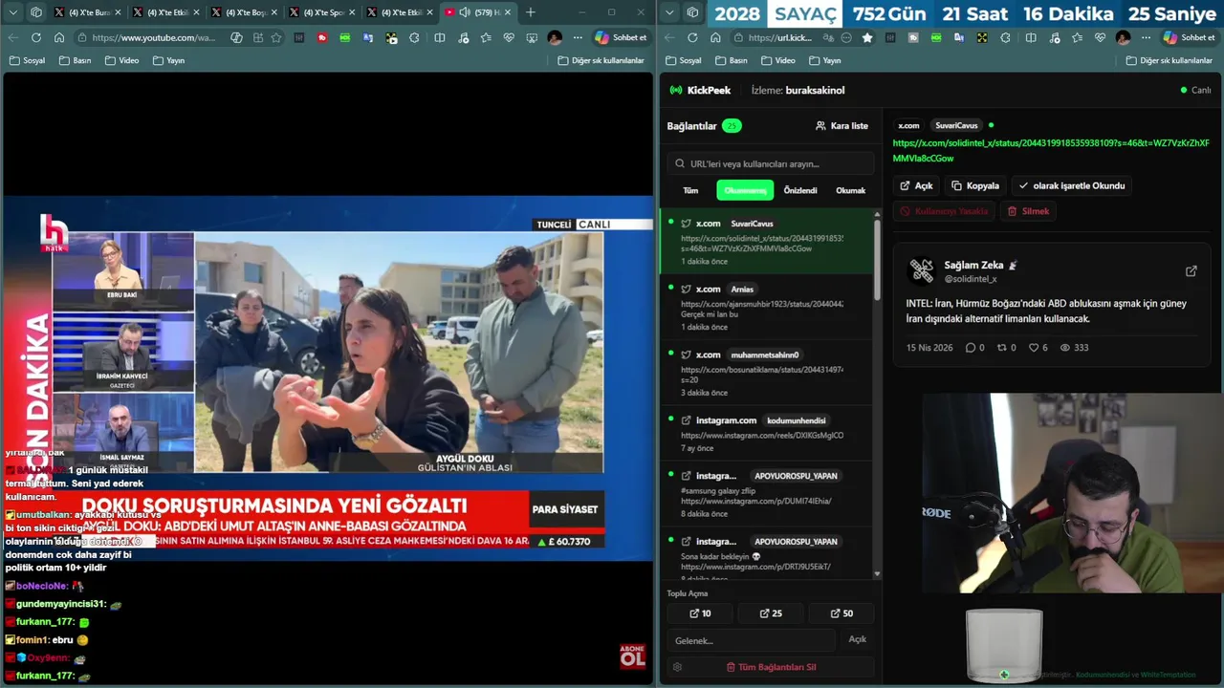Open Diğer sık kullanılanlar folder, right browser
The image size is (1224, 688).
tap(1169, 60)
